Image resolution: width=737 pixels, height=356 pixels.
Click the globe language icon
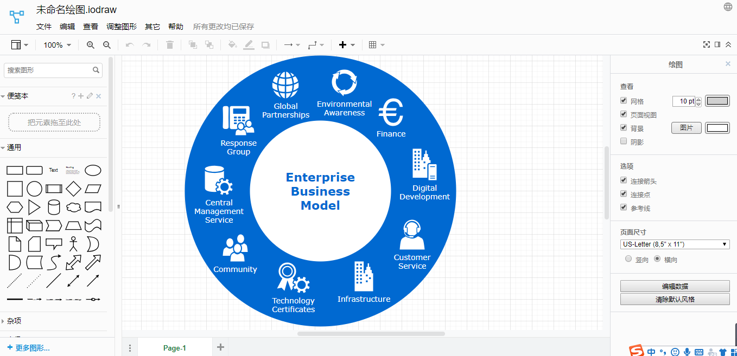tap(728, 7)
